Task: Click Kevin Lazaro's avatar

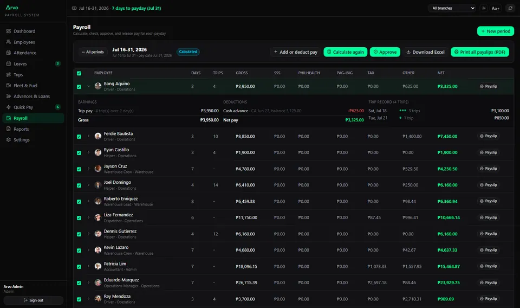Action: 98,250
